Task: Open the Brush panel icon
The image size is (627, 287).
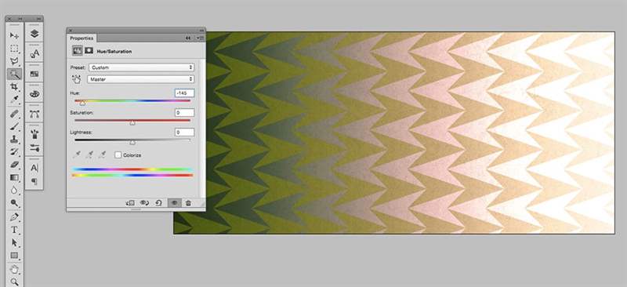Action: coord(34,133)
